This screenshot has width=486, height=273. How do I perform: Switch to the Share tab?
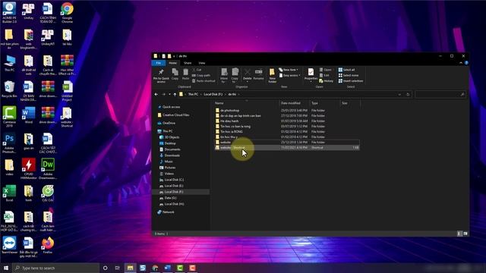click(x=188, y=63)
